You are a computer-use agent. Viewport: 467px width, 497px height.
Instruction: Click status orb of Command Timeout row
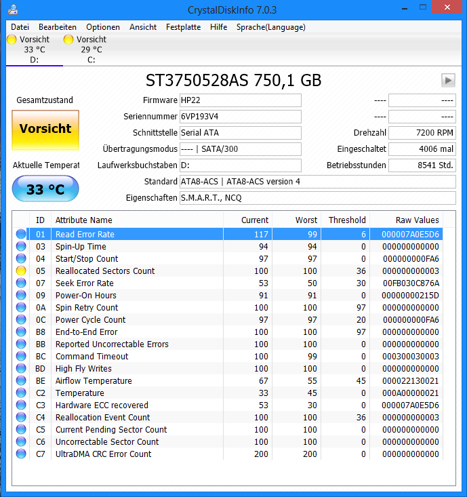pos(21,356)
